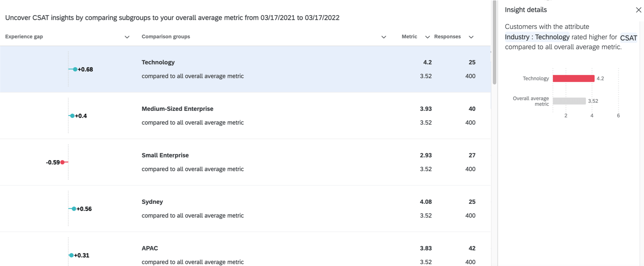Open the Responses column dropdown
This screenshot has width=644, height=266.
point(471,37)
